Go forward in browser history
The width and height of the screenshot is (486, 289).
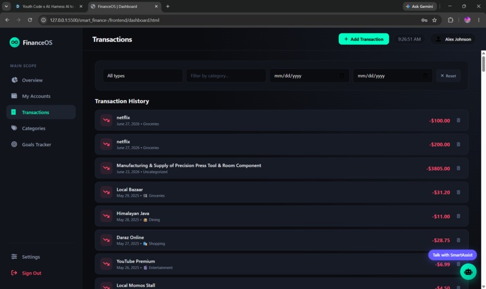[18, 20]
